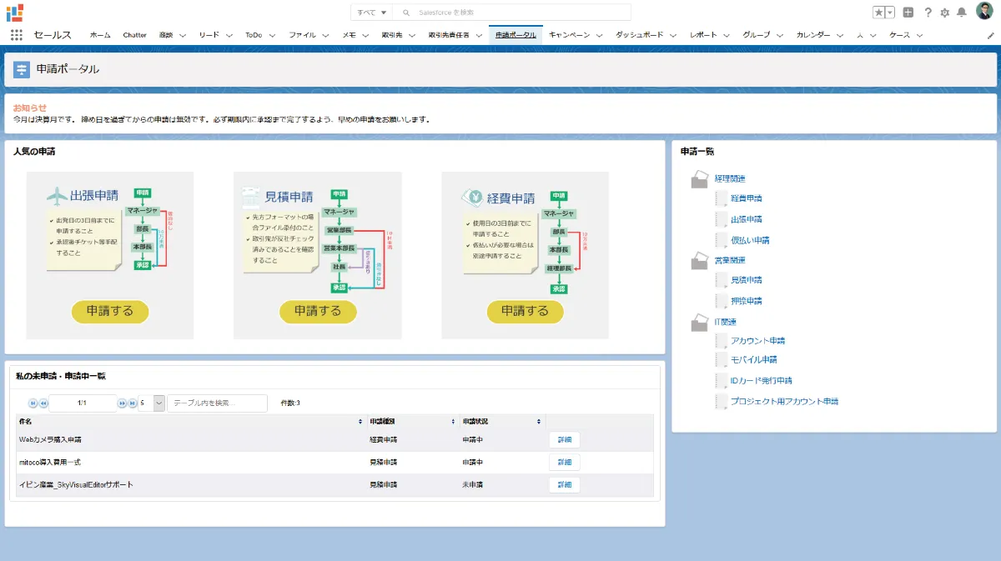
Task: Open the グループ tab
Action: pos(757,35)
